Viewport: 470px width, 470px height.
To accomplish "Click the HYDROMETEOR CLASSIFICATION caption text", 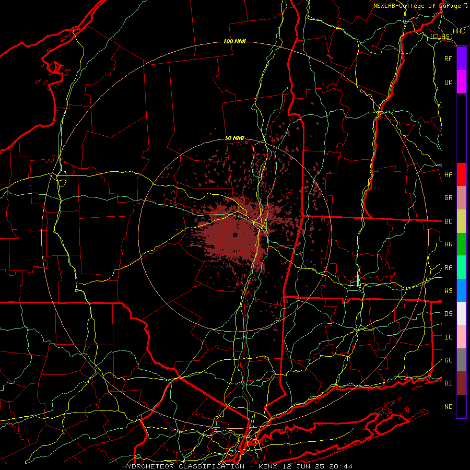I will tap(183, 466).
